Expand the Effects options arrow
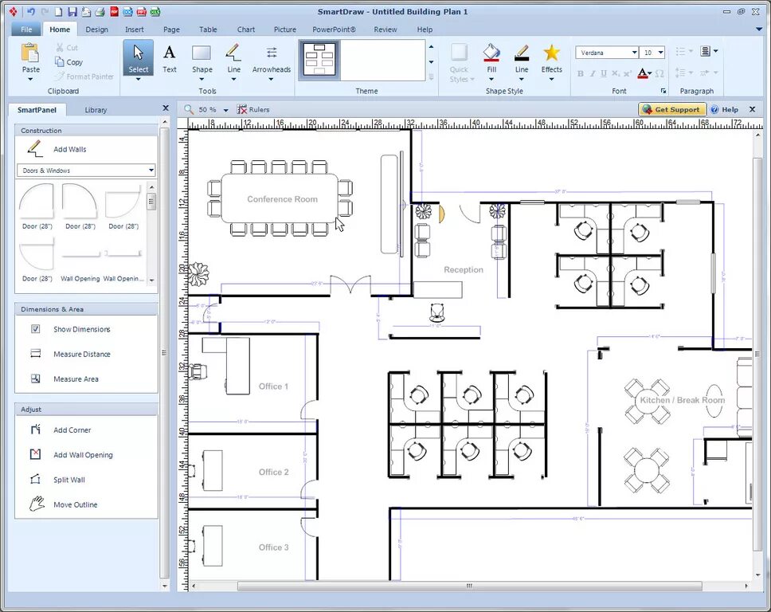 point(552,79)
